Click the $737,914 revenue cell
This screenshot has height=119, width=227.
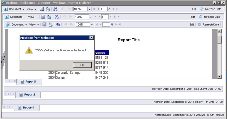pos(102,67)
